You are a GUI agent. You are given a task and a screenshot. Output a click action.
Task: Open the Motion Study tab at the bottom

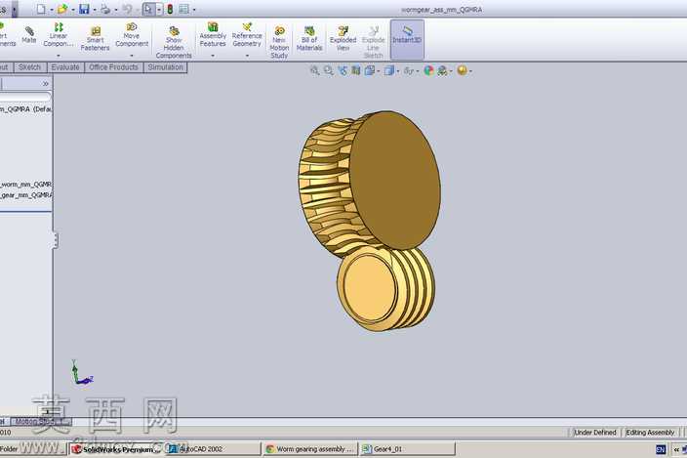tap(40, 421)
